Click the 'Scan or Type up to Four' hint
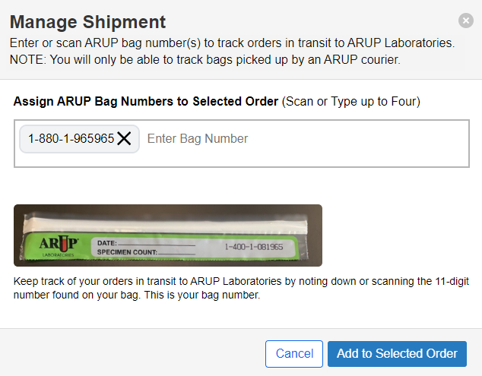Viewport: 482px width, 376px height. pos(351,102)
